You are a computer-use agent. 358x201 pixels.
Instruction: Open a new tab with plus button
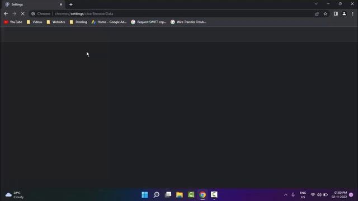71,4
